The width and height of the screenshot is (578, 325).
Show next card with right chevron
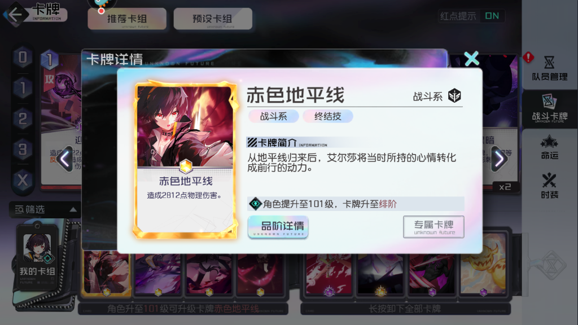[x=499, y=159]
